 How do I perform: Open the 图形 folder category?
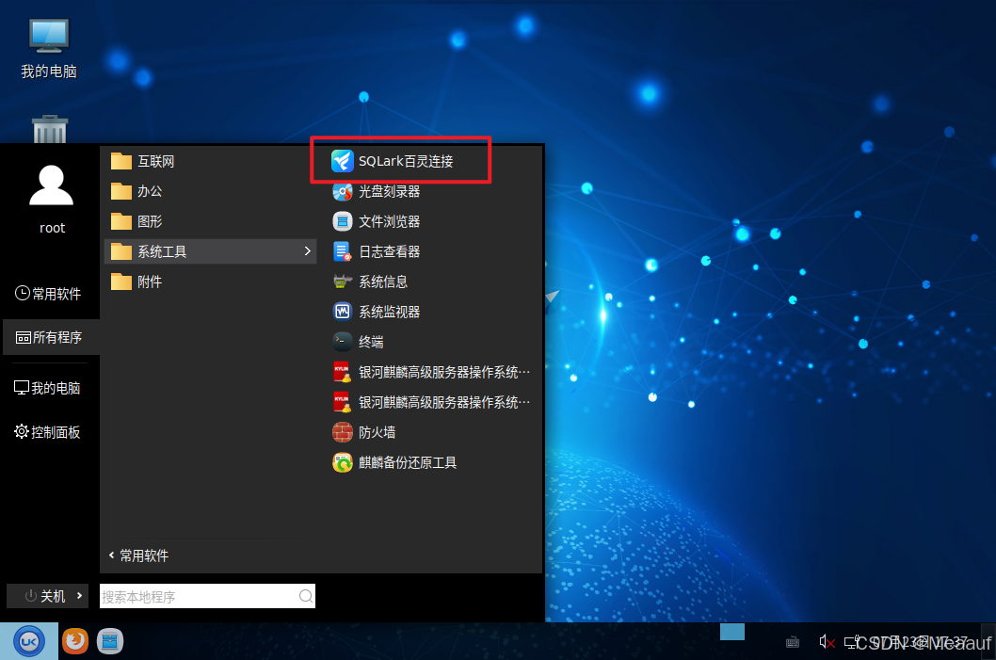click(x=136, y=221)
